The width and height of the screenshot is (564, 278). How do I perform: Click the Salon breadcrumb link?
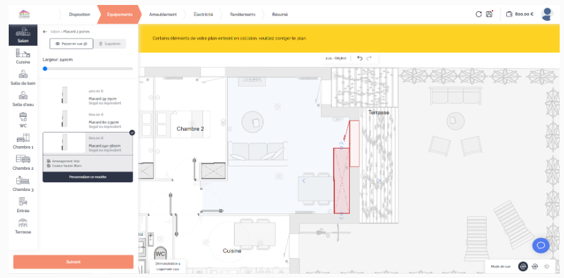click(55, 32)
